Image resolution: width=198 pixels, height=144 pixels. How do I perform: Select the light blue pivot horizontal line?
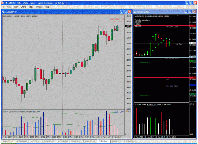(162, 57)
